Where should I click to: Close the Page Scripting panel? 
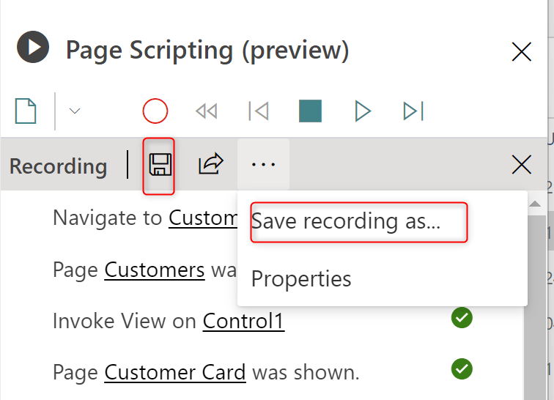click(521, 51)
